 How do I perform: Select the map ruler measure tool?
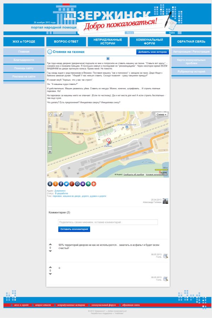61,115
